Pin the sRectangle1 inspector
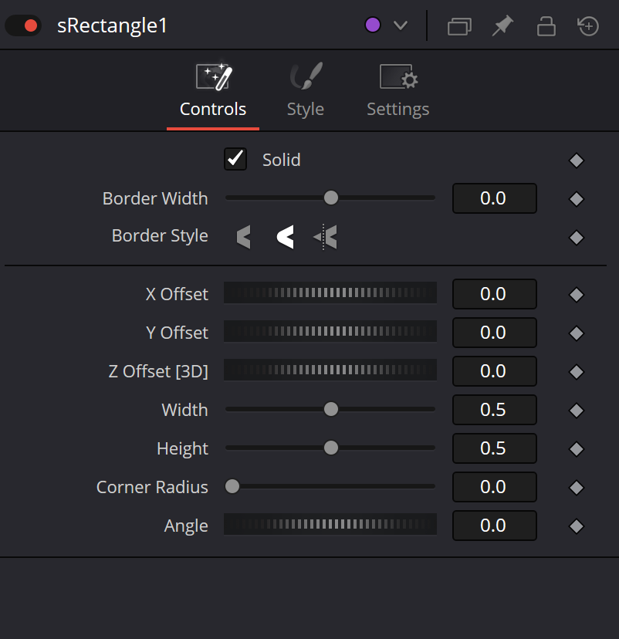619x639 pixels. tap(503, 25)
